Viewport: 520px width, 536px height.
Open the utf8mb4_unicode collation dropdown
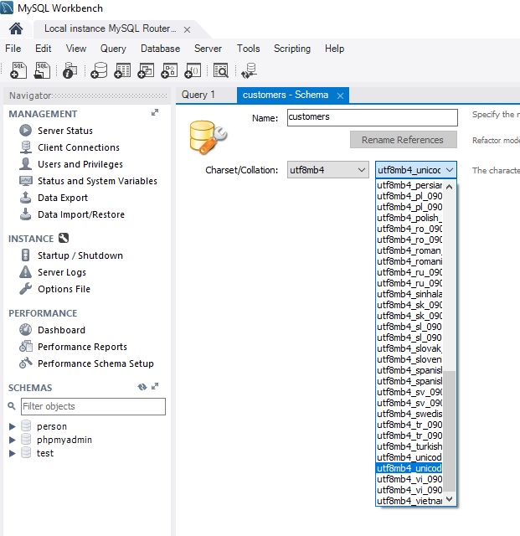pyautogui.click(x=415, y=170)
